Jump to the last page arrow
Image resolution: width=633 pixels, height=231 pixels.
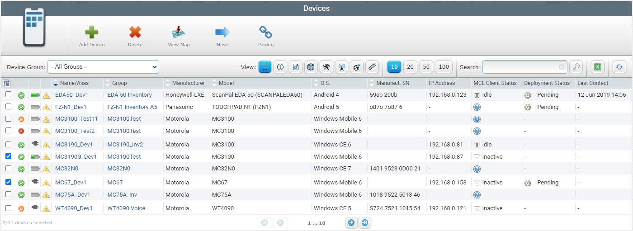[x=365, y=222]
